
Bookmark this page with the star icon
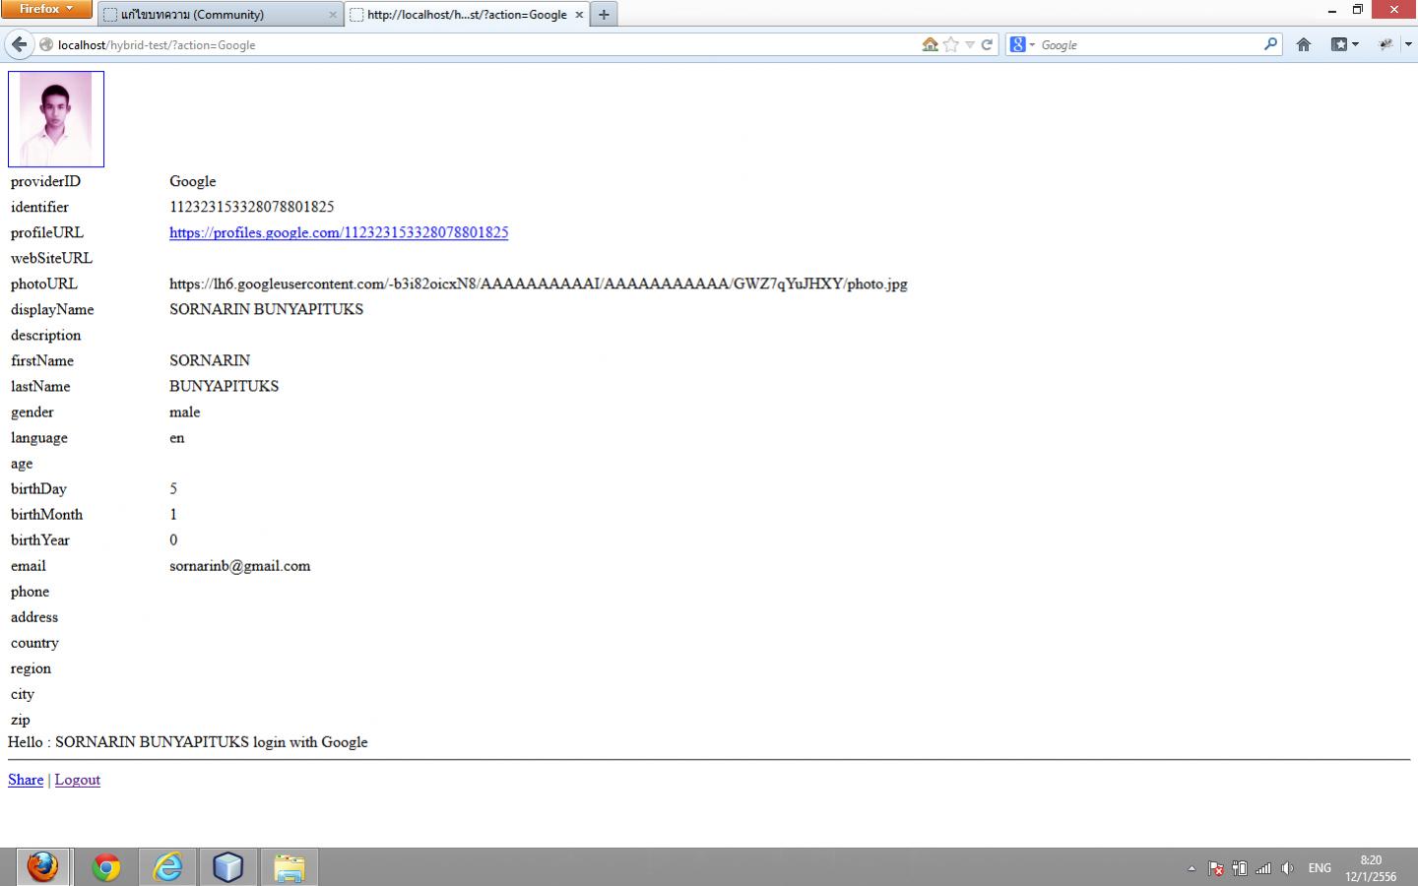(x=950, y=44)
